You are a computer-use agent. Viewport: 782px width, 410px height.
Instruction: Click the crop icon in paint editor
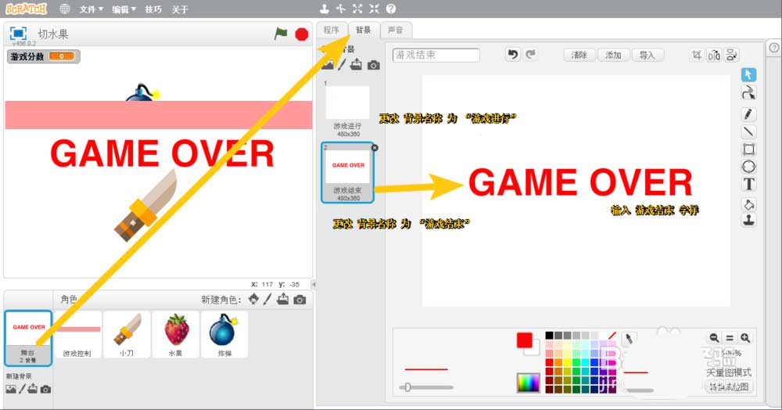click(697, 55)
